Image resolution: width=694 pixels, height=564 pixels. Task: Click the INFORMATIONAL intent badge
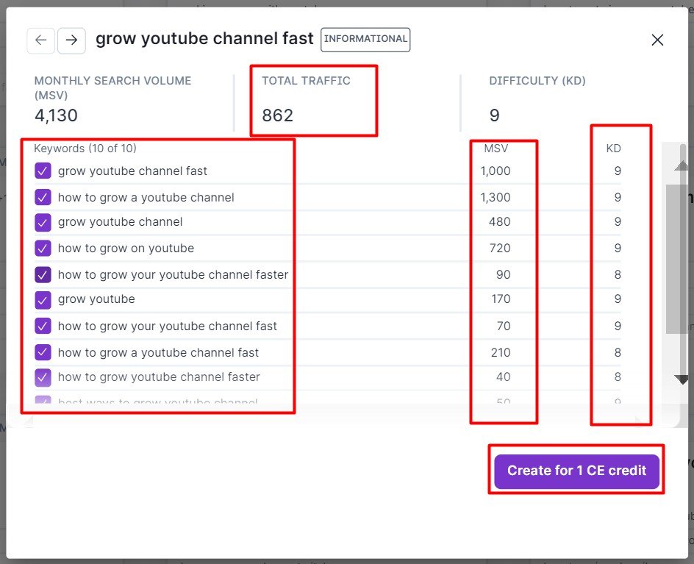[365, 40]
